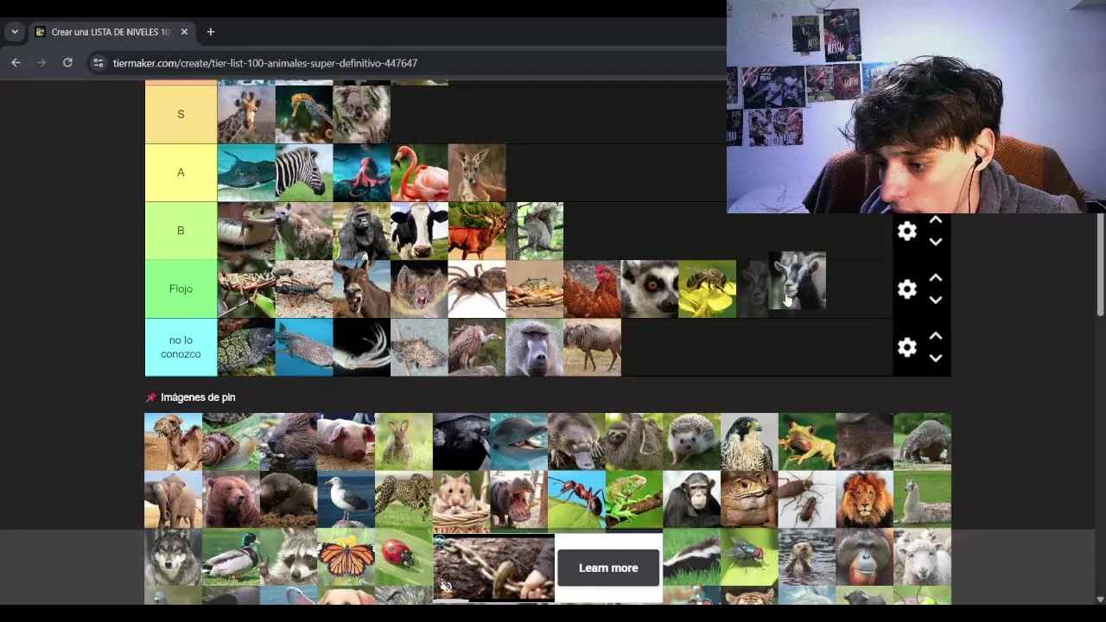The width and height of the screenshot is (1106, 622).
Task: Select the wolf image in pin images
Action: coord(173,557)
